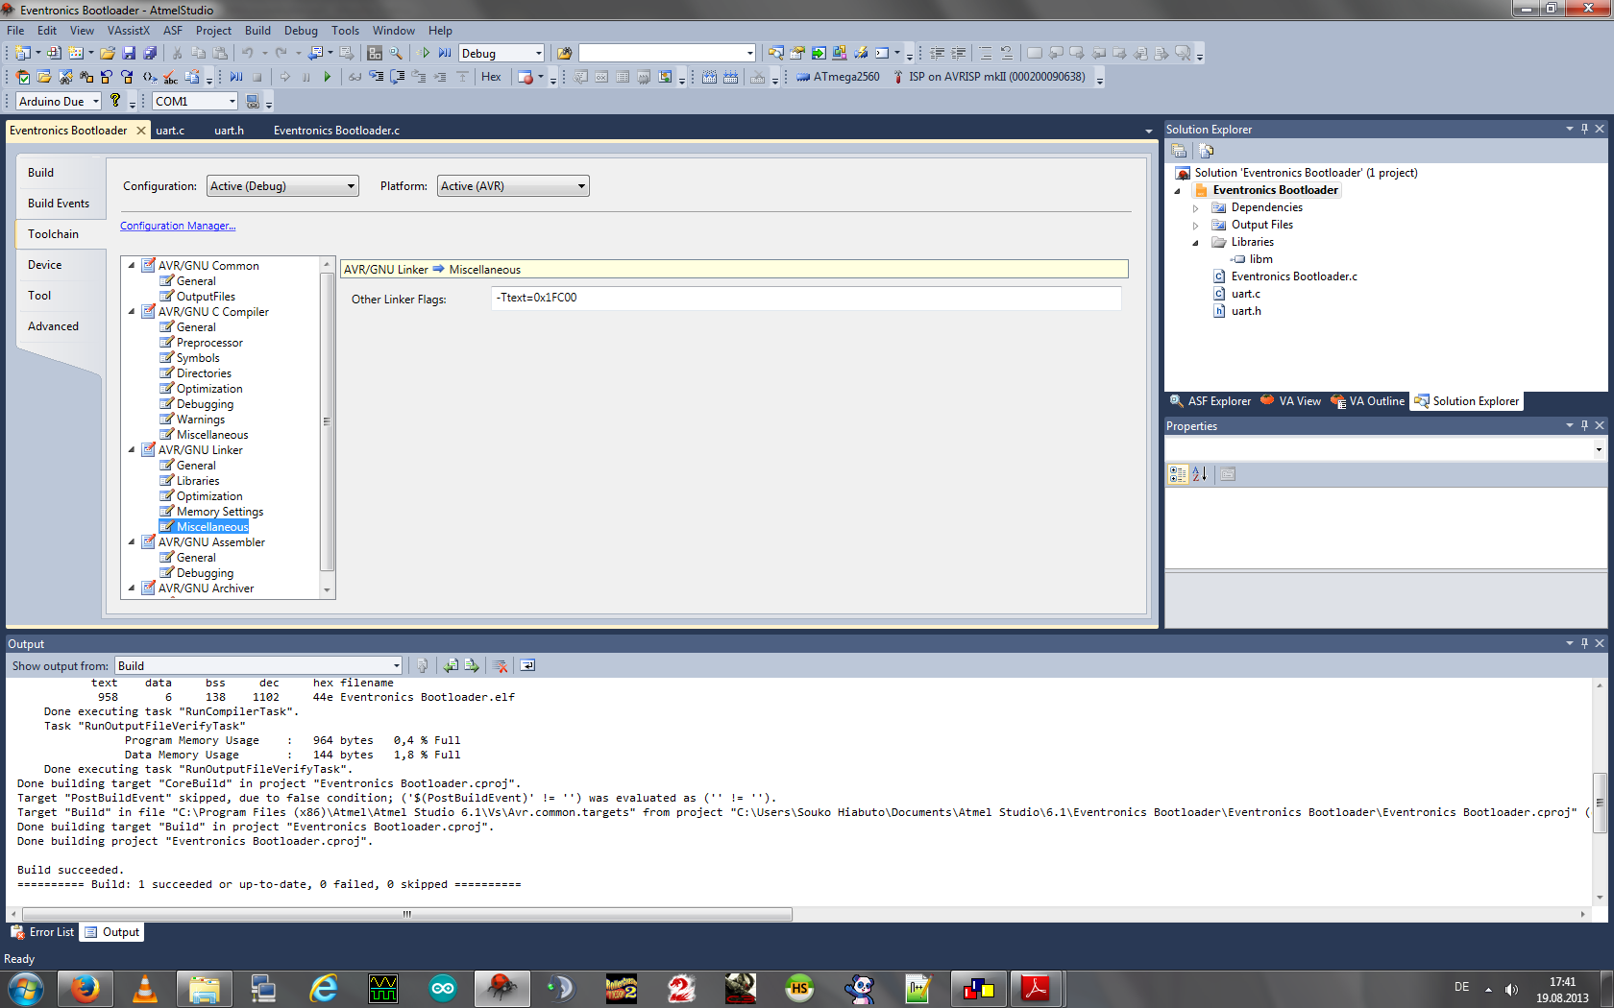Image resolution: width=1614 pixels, height=1008 pixels.
Task: Open the Debug menu
Action: [x=301, y=30]
